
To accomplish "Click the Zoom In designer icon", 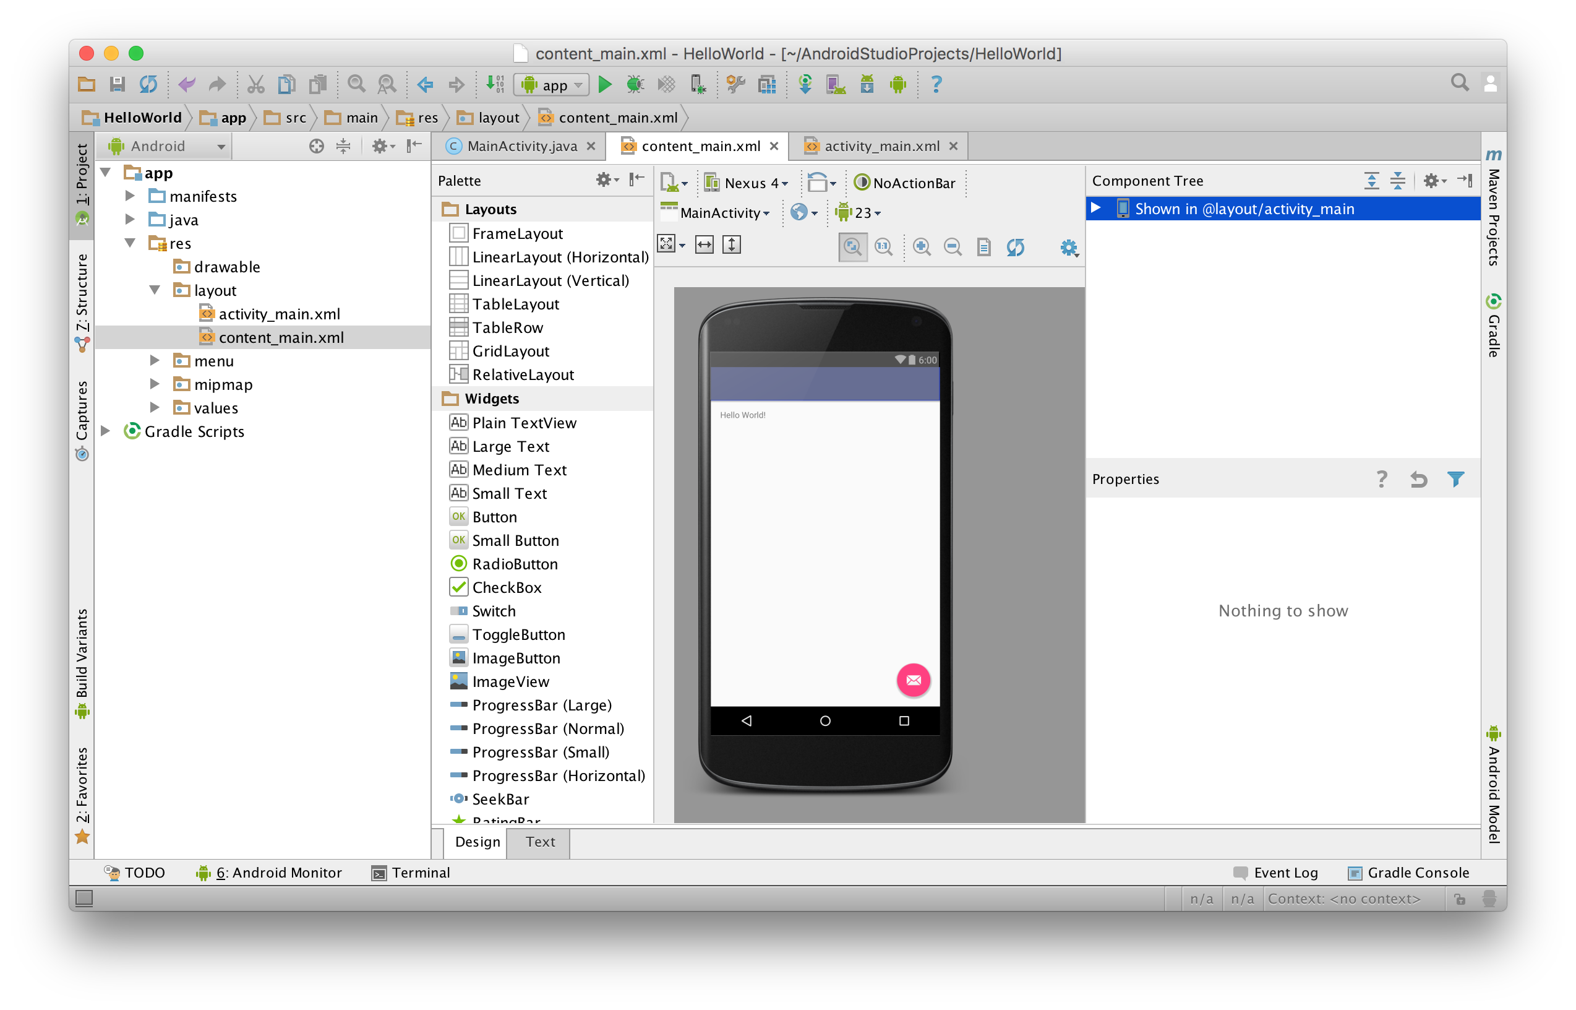I will (922, 248).
